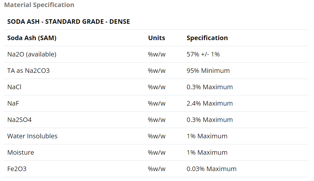This screenshot has height=181, width=314.
Task: Click the 0.03% Maximum specification value
Action: (x=211, y=169)
